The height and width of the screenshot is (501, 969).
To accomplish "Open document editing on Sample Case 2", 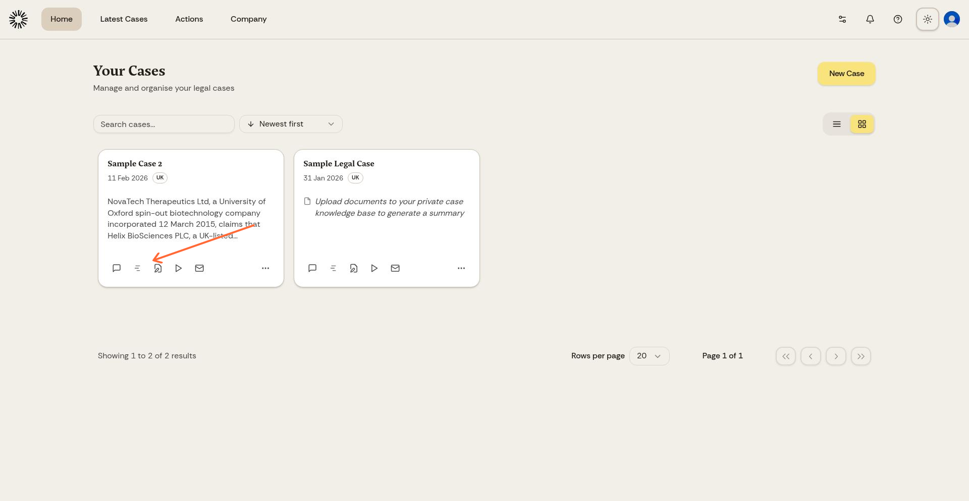I will click(x=158, y=268).
